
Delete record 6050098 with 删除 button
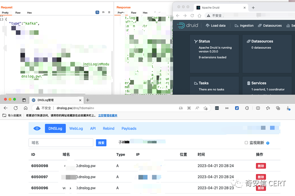point(261,166)
